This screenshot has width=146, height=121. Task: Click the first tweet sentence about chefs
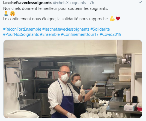click(56, 8)
